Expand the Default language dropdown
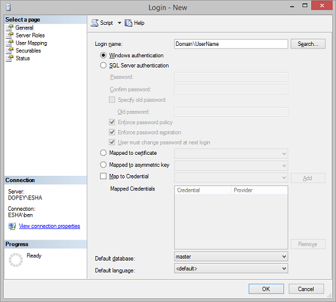Viewport: 336px width, 302px height. click(x=231, y=268)
